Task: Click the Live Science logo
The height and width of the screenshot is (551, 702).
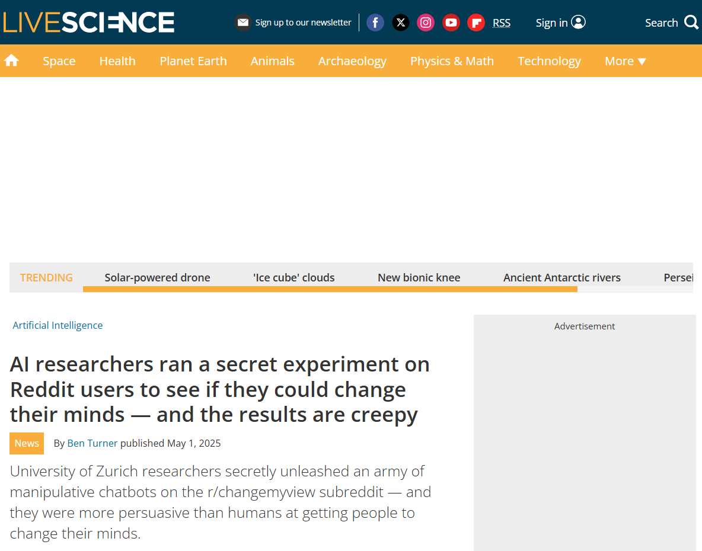Action: point(89,23)
